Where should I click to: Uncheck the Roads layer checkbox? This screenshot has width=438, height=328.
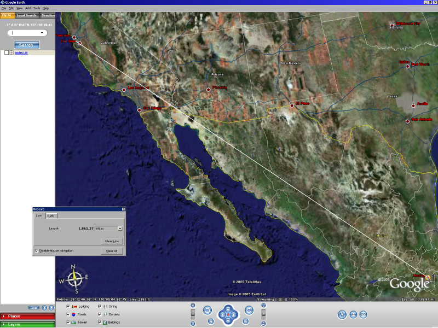point(68,314)
